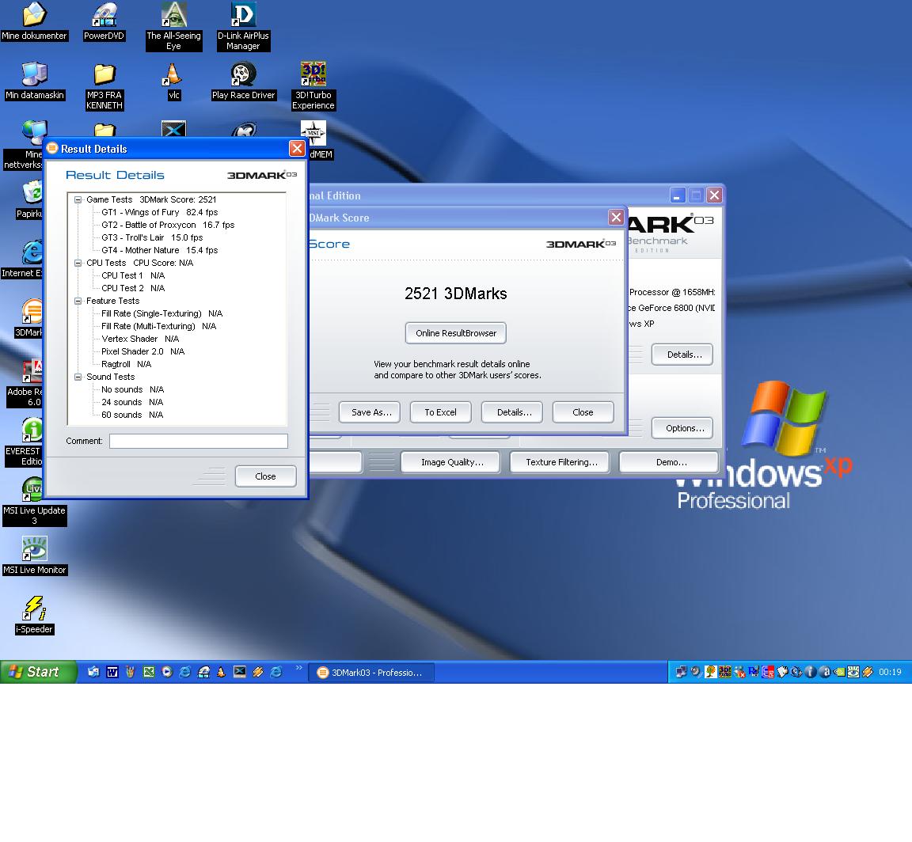Open the MSI Live Monitor shortcut

point(34,556)
